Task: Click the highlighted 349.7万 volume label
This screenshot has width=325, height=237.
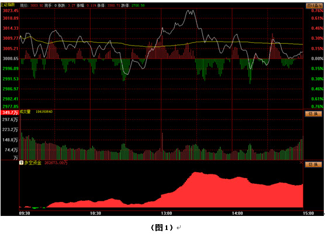Action: point(10,113)
